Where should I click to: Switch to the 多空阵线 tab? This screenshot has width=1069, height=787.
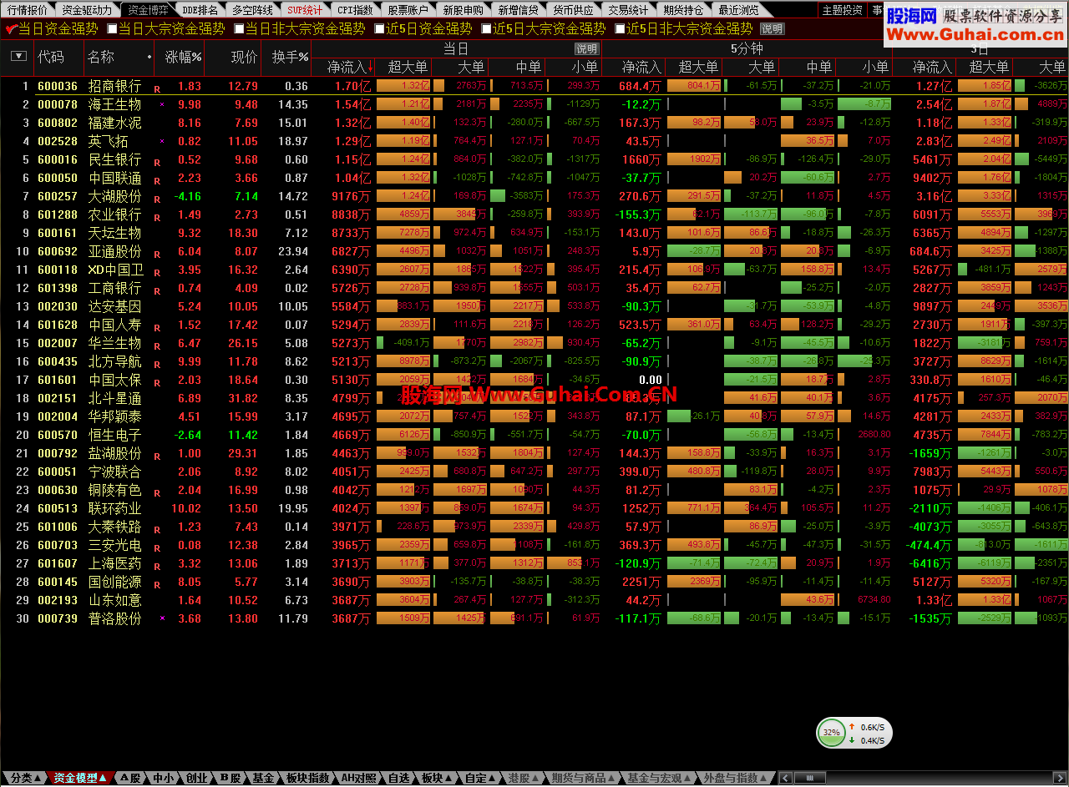pyautogui.click(x=252, y=10)
